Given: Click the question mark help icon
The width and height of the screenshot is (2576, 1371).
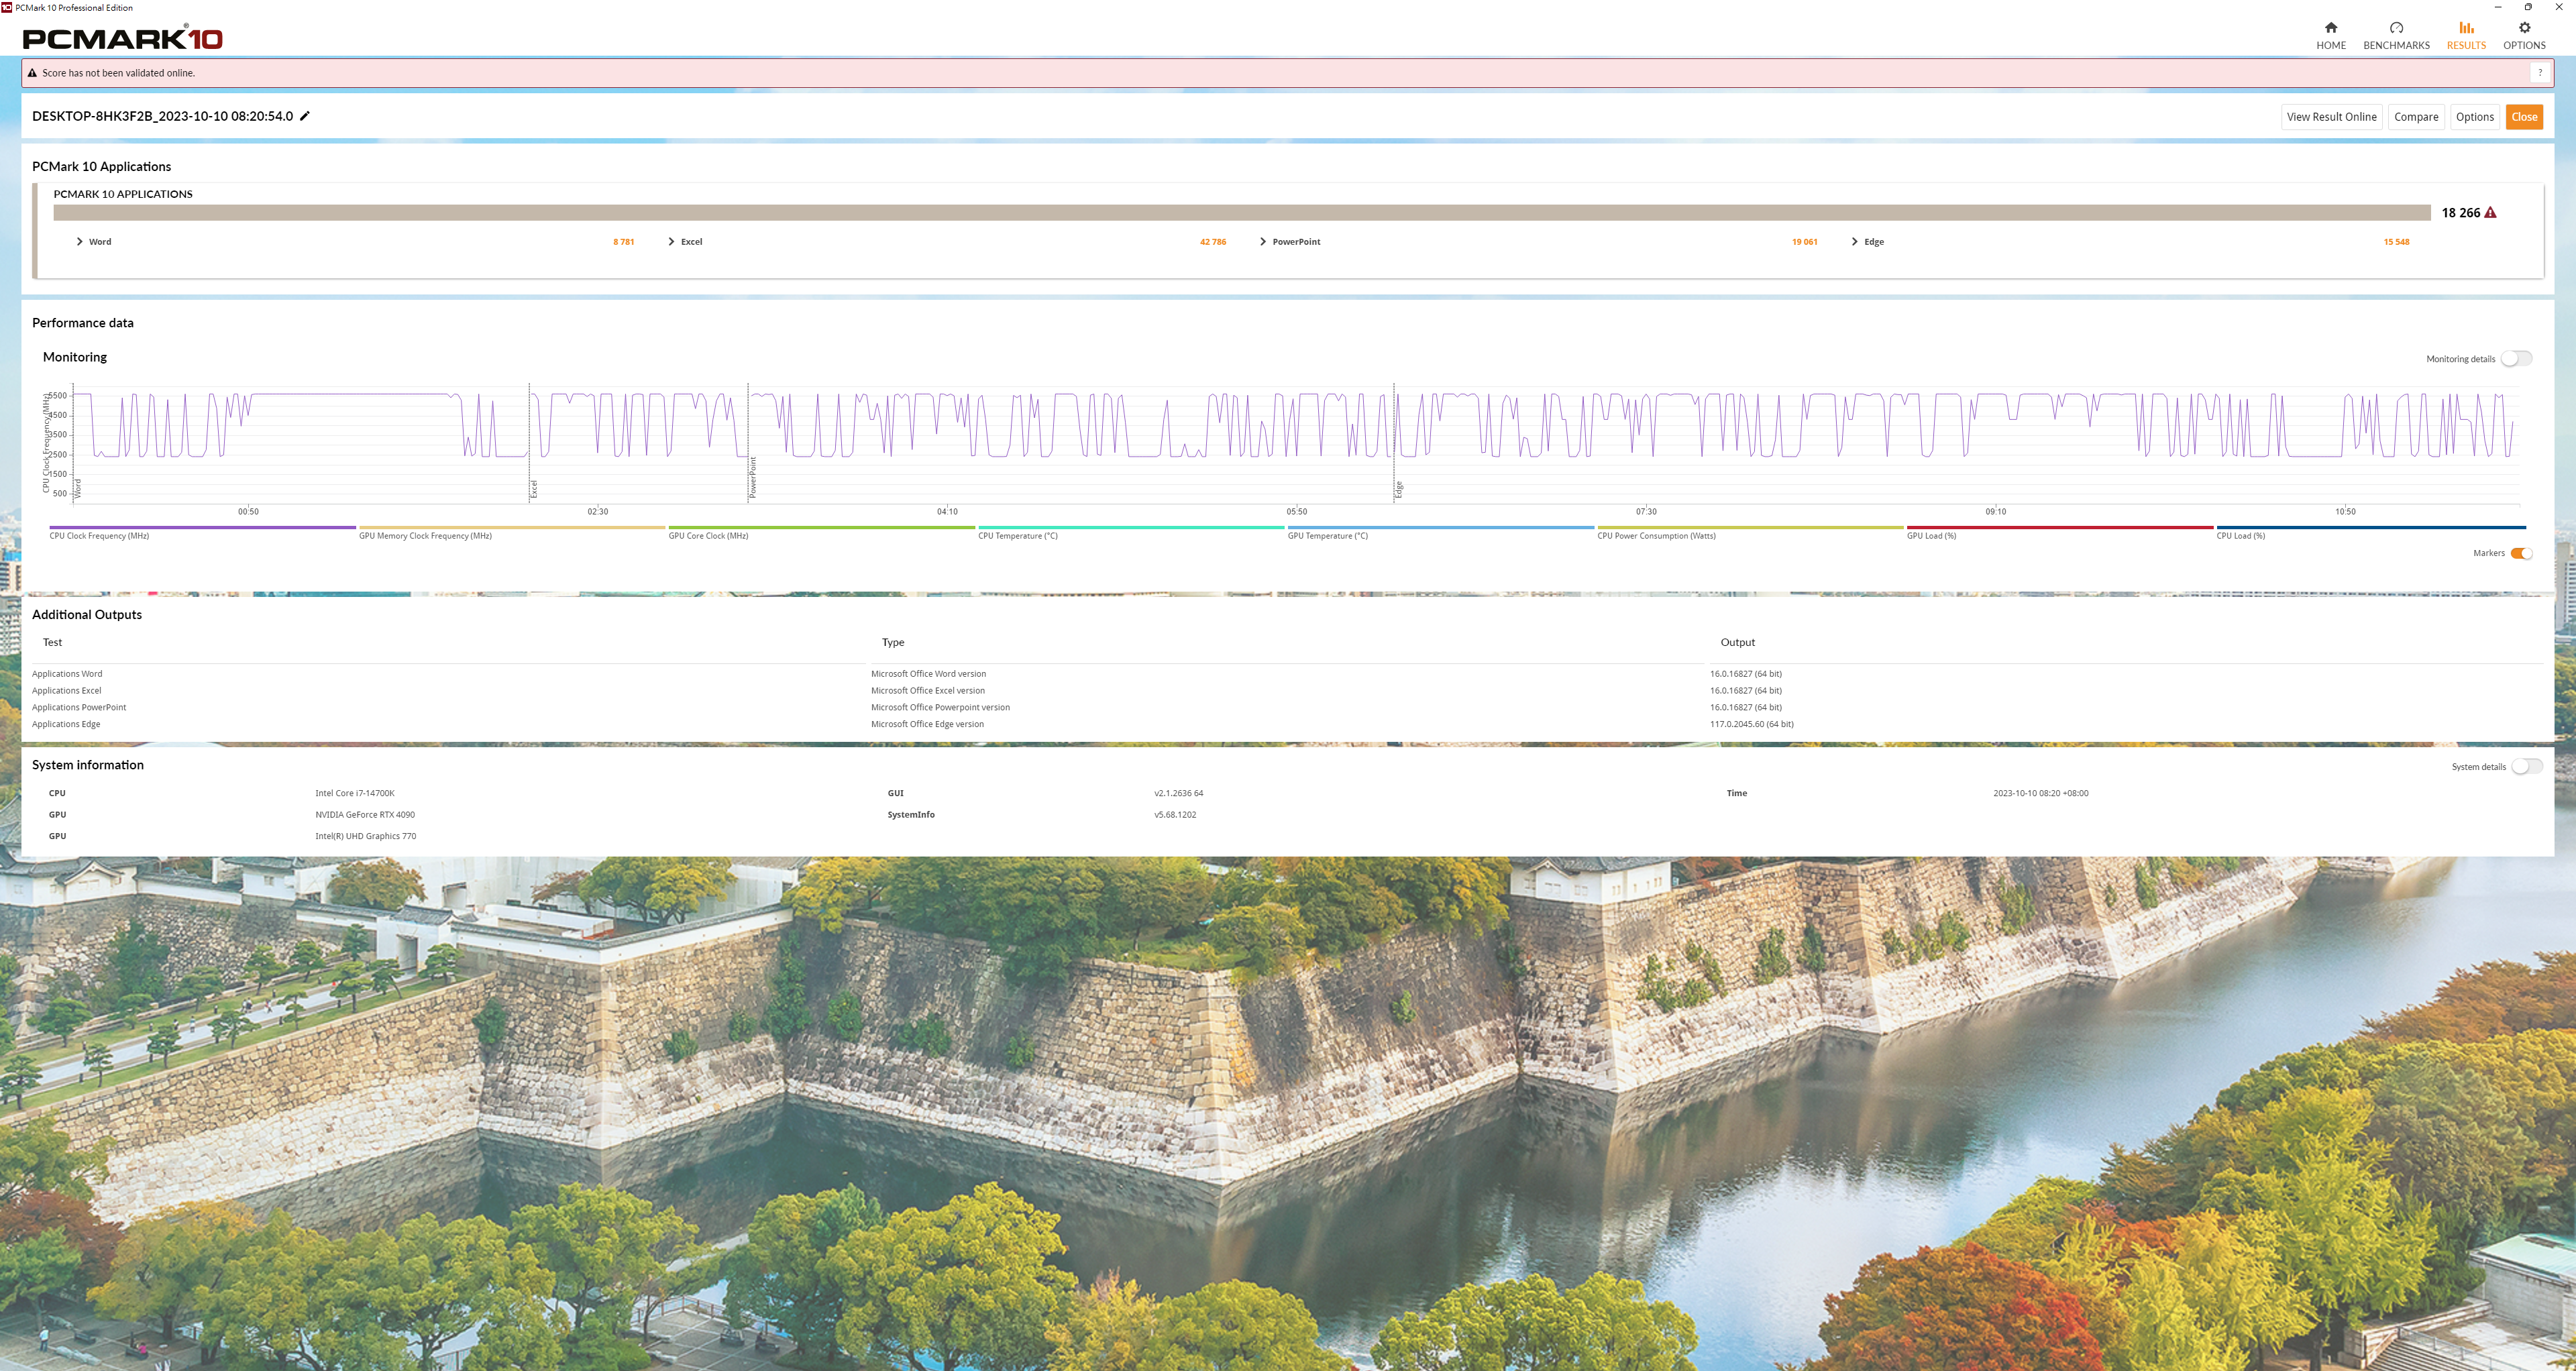Looking at the screenshot, I should point(2540,73).
